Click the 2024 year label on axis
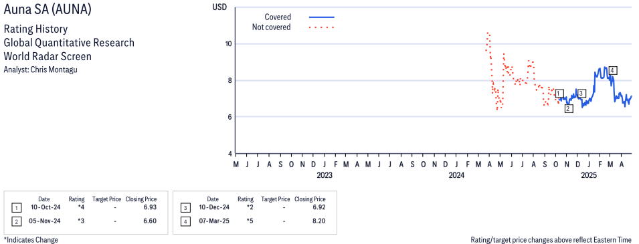 tap(456, 176)
